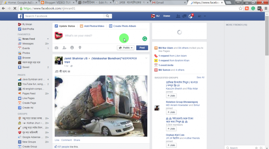269x149 pixels.
Task: Select the Create Photo Album tab
Action: tap(123, 26)
